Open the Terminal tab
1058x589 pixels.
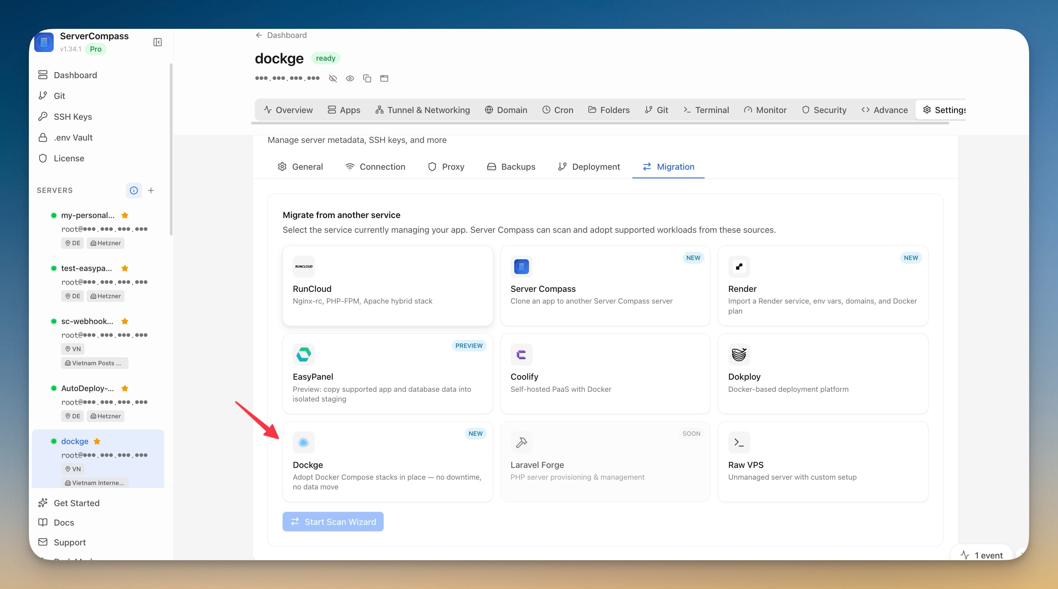707,110
